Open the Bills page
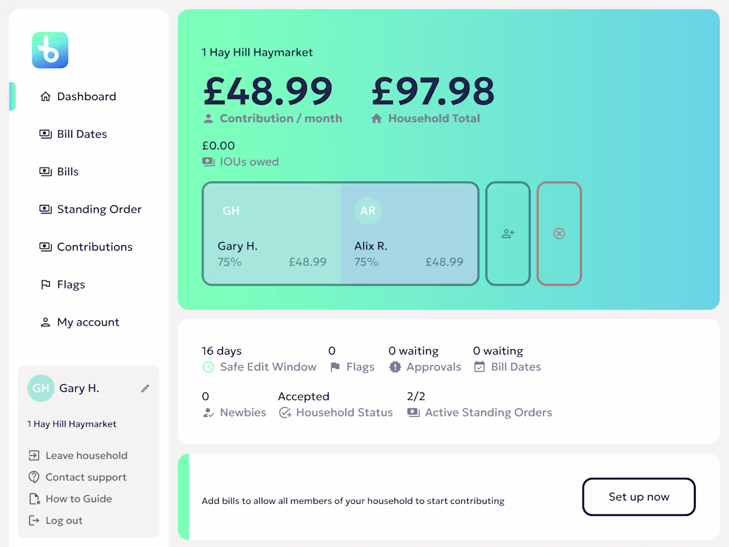The height and width of the screenshot is (547, 729). tap(68, 172)
